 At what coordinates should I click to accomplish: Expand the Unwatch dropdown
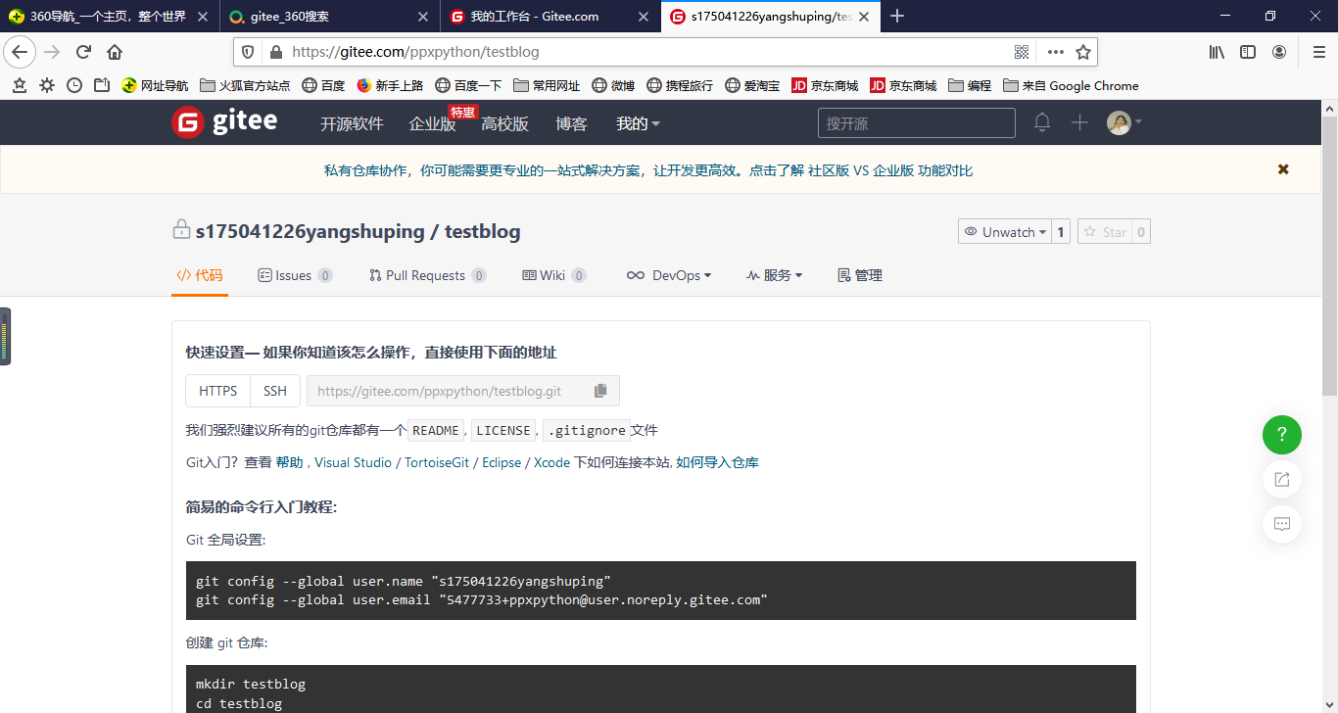click(1007, 231)
